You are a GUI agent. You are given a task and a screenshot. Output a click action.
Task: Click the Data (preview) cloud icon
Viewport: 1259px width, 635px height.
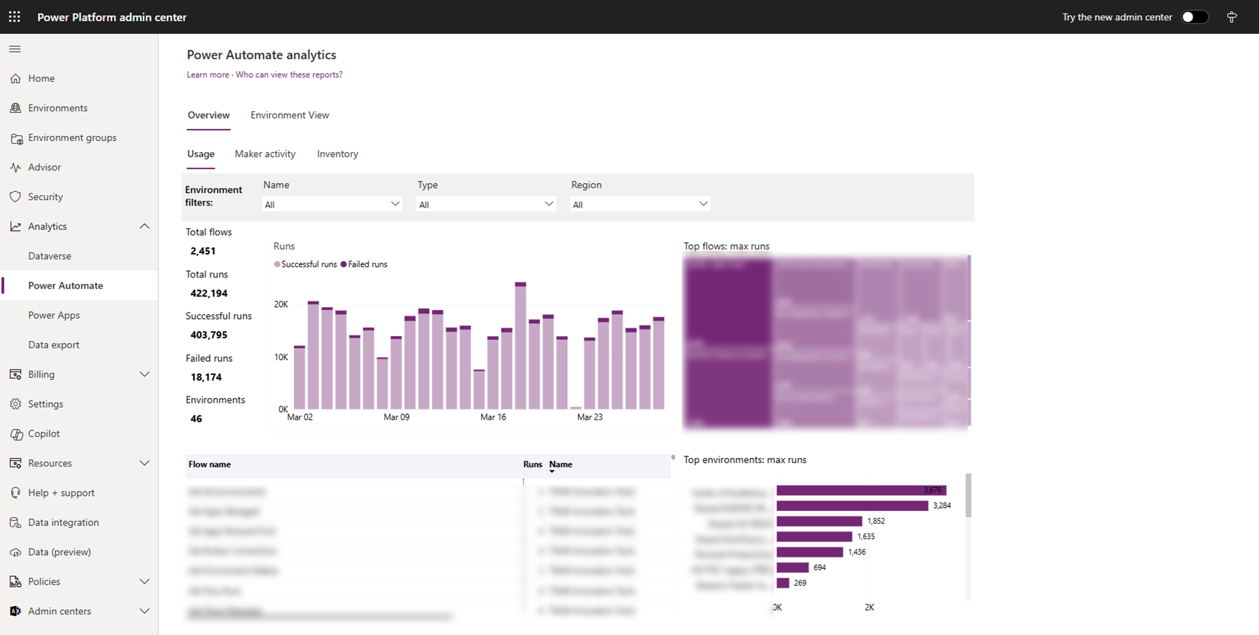[16, 552]
